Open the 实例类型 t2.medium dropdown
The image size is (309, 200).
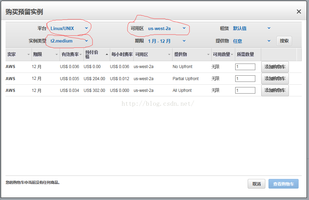[x=69, y=41]
